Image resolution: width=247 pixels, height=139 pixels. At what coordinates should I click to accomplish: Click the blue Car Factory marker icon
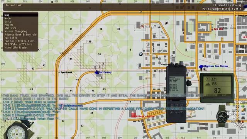[x=96, y=72]
